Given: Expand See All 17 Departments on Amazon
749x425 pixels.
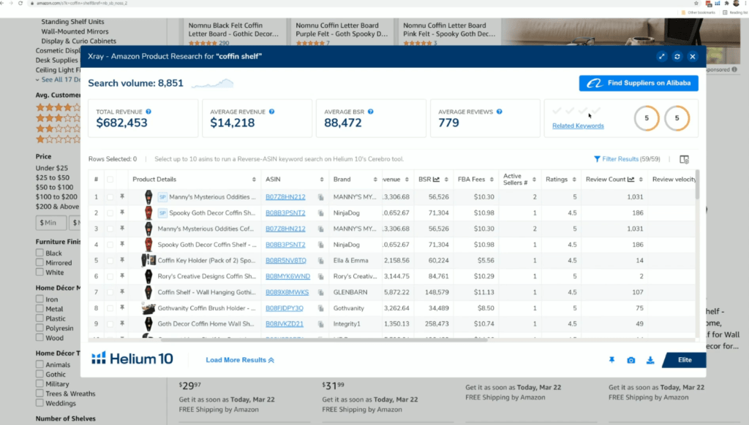Looking at the screenshot, I should point(60,80).
